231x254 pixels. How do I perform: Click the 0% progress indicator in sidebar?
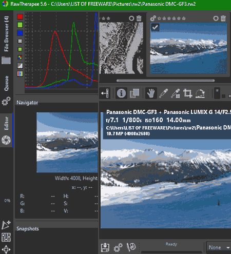7,201
